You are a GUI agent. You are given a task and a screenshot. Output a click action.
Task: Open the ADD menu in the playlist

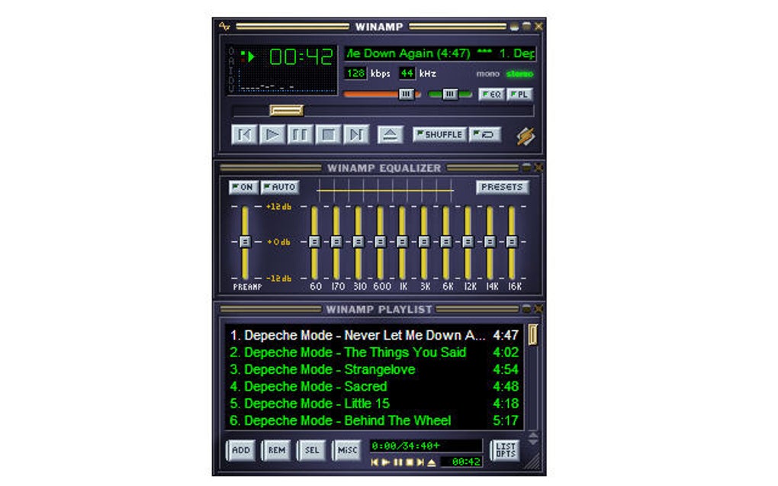coord(240,451)
